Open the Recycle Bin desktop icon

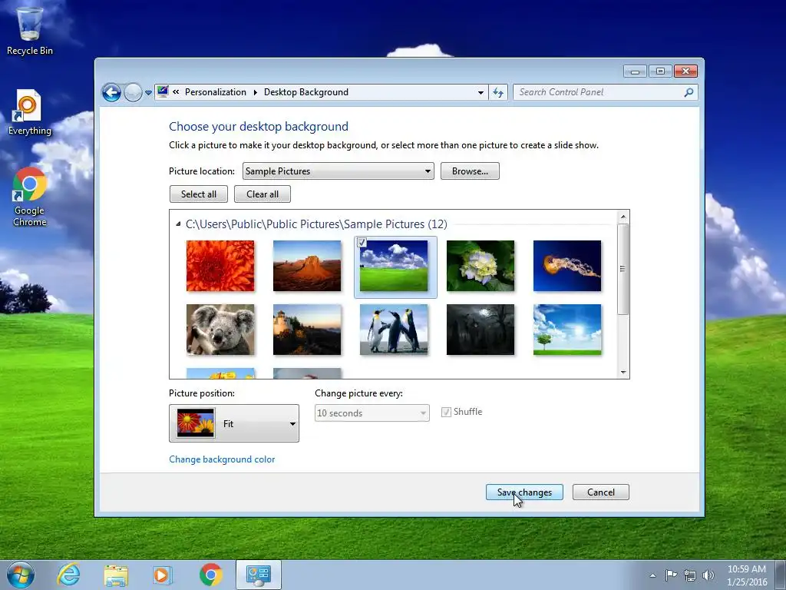coord(30,31)
